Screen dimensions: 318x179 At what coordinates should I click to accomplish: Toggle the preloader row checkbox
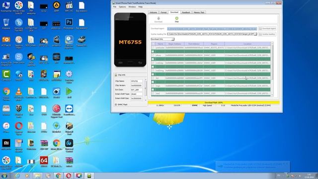(x=153, y=48)
